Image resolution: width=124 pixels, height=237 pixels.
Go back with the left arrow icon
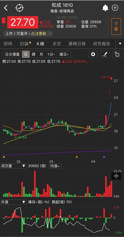[x=6, y=8]
